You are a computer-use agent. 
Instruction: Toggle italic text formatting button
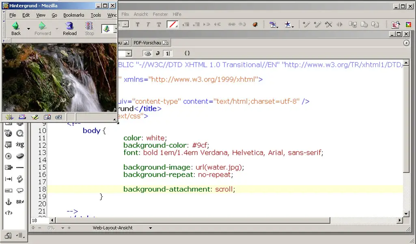pos(148,25)
